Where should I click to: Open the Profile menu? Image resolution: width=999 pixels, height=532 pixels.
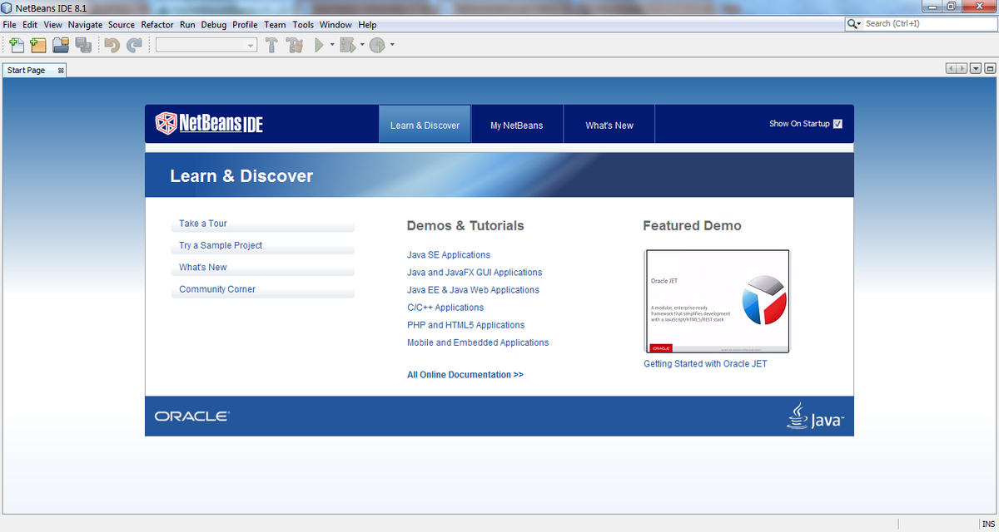245,25
